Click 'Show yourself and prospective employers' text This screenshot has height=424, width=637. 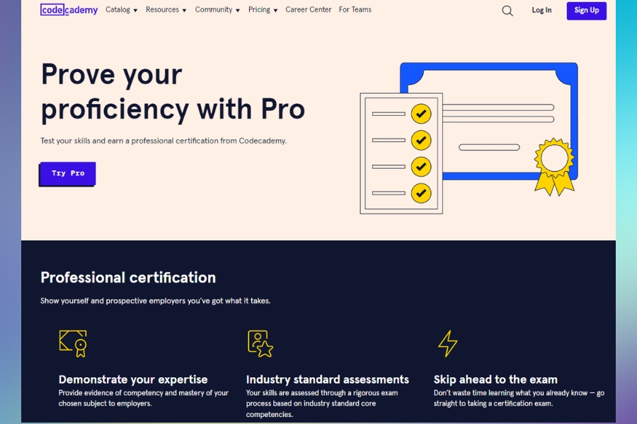pyautogui.click(x=156, y=300)
